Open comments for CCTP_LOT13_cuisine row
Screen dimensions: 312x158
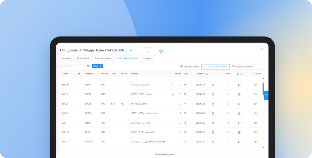pos(239,95)
